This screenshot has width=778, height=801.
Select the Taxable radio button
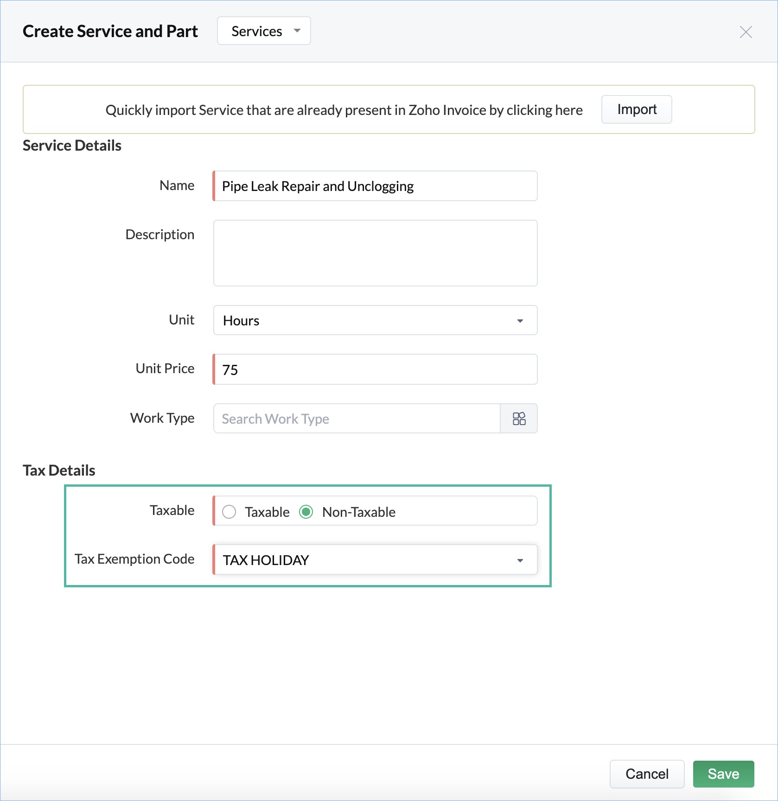(229, 512)
